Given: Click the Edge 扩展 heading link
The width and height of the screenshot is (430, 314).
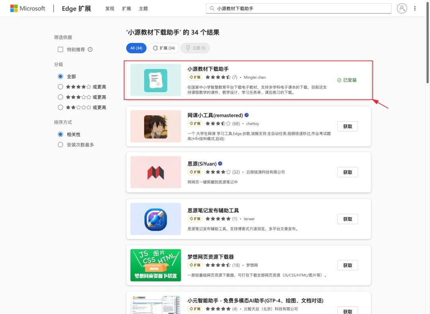Looking at the screenshot, I should click(x=76, y=9).
